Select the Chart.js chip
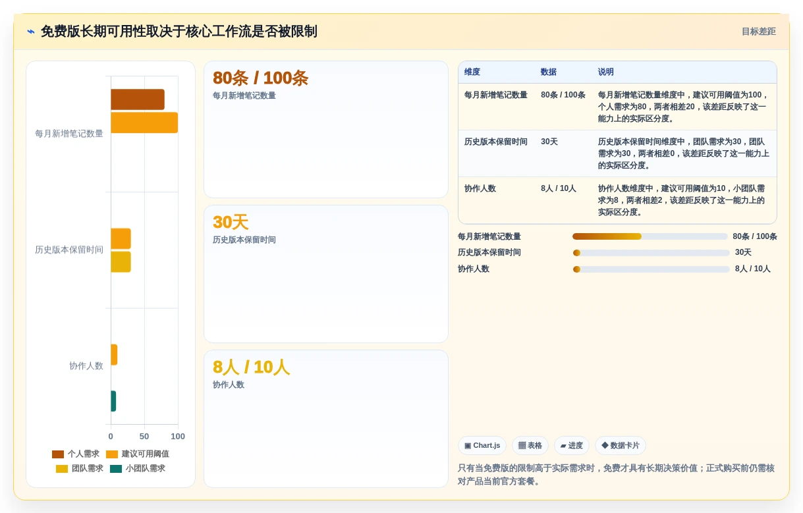 click(x=482, y=446)
